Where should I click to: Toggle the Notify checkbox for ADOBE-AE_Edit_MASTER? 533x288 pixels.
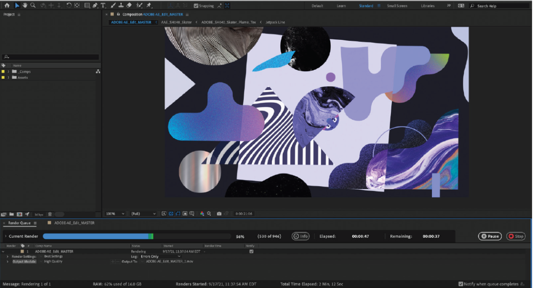pos(251,252)
